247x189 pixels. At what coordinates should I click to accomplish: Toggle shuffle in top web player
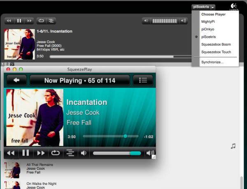tap(51, 21)
